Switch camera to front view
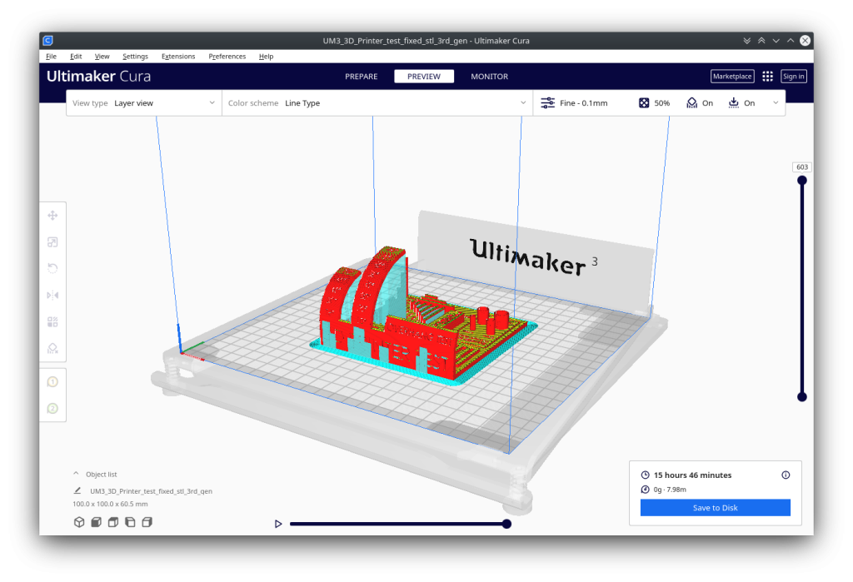Screen dimensions: 853x582 (97, 522)
